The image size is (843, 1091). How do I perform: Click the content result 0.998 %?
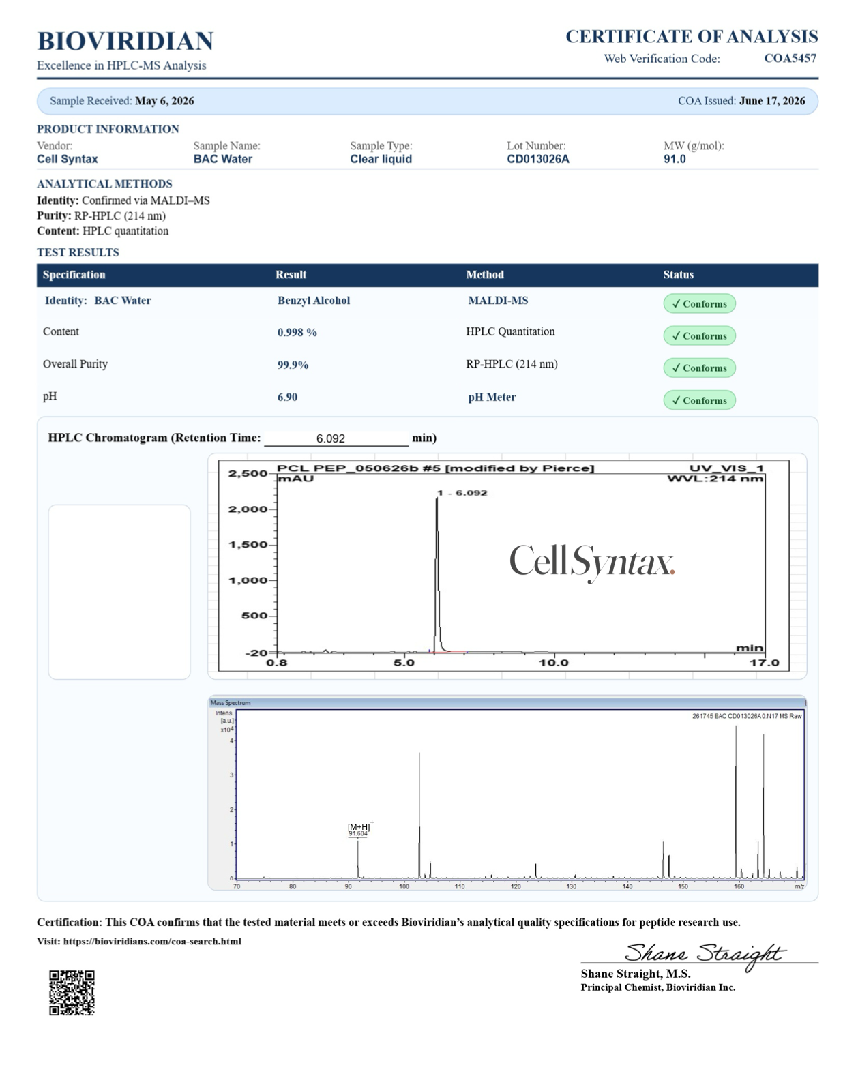tap(297, 332)
